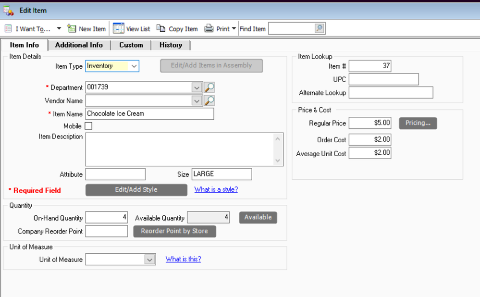The image size is (480, 297).
Task: Click the Attribute input field
Action: click(x=115, y=174)
